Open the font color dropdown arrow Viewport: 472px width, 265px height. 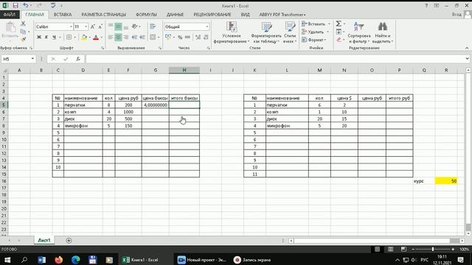pos(102,38)
